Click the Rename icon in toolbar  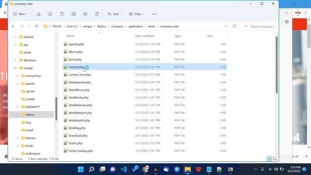click(73, 14)
